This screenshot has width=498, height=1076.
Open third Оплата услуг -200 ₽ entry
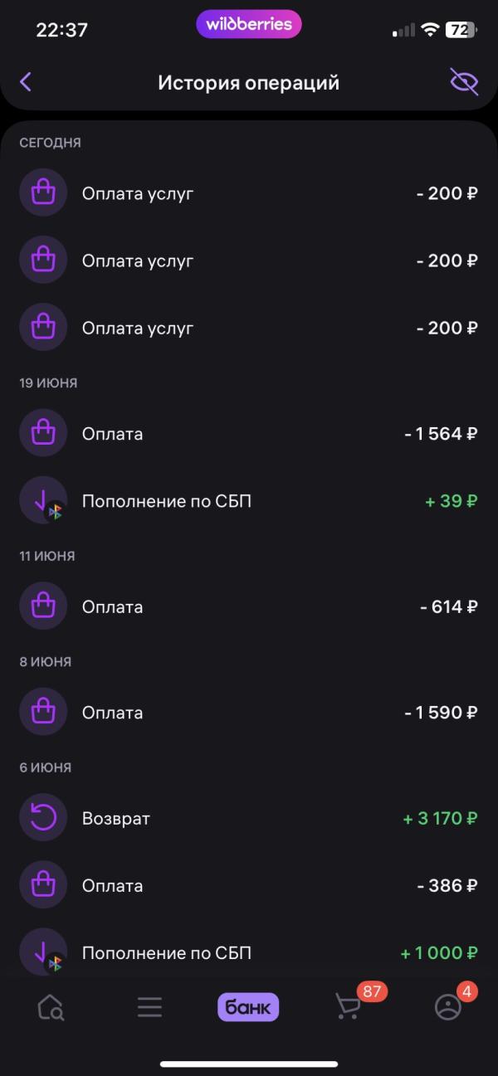[x=249, y=328]
